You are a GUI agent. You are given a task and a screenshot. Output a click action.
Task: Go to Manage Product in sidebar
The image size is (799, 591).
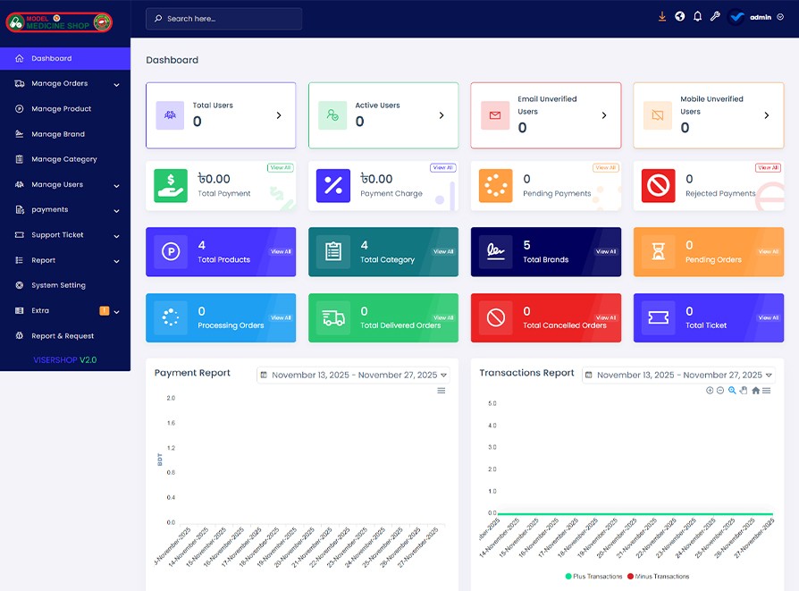(x=61, y=109)
